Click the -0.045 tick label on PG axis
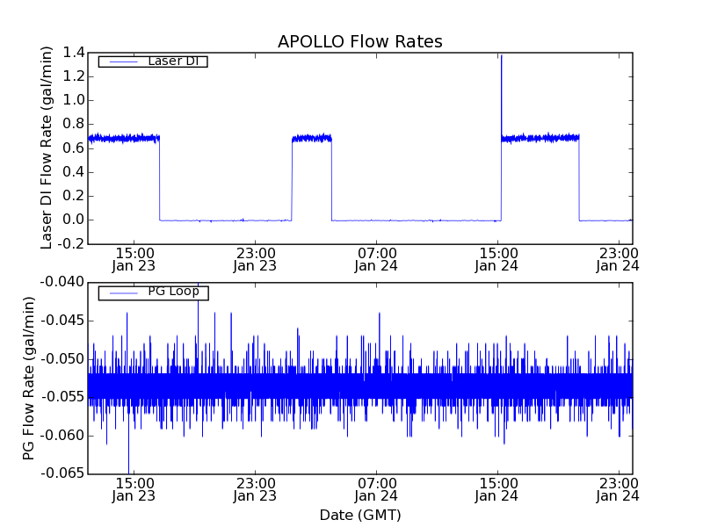Viewport: 703px width, 527px height. tap(62, 321)
